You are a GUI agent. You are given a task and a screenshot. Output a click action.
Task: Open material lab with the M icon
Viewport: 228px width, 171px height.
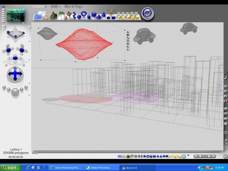[x=128, y=43]
